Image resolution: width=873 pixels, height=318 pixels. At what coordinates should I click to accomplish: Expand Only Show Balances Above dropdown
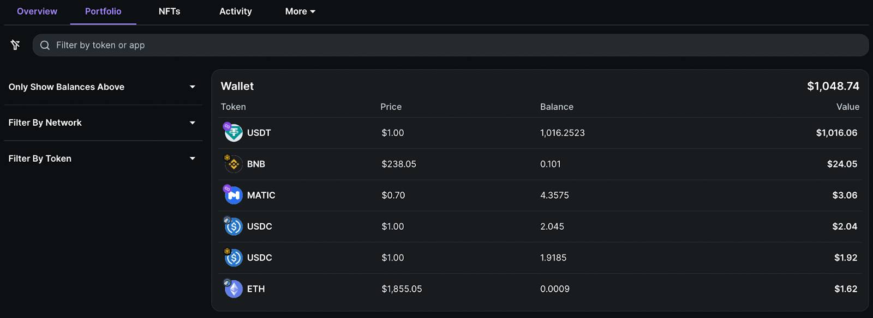coord(103,87)
